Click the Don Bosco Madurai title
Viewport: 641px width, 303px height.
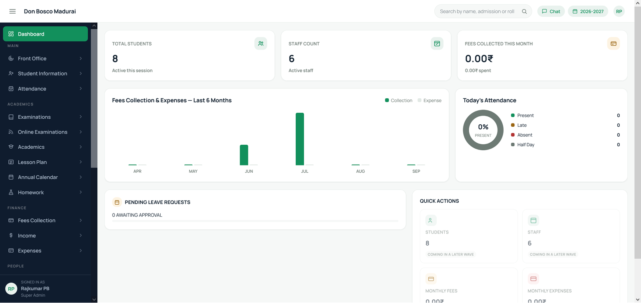(50, 11)
